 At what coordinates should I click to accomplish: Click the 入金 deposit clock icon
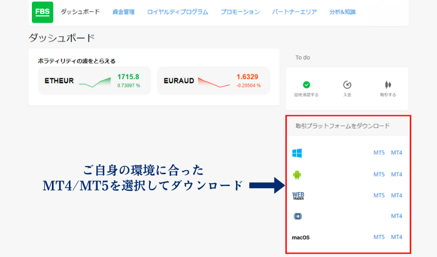pos(347,85)
